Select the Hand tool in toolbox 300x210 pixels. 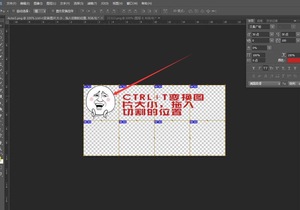(1, 142)
